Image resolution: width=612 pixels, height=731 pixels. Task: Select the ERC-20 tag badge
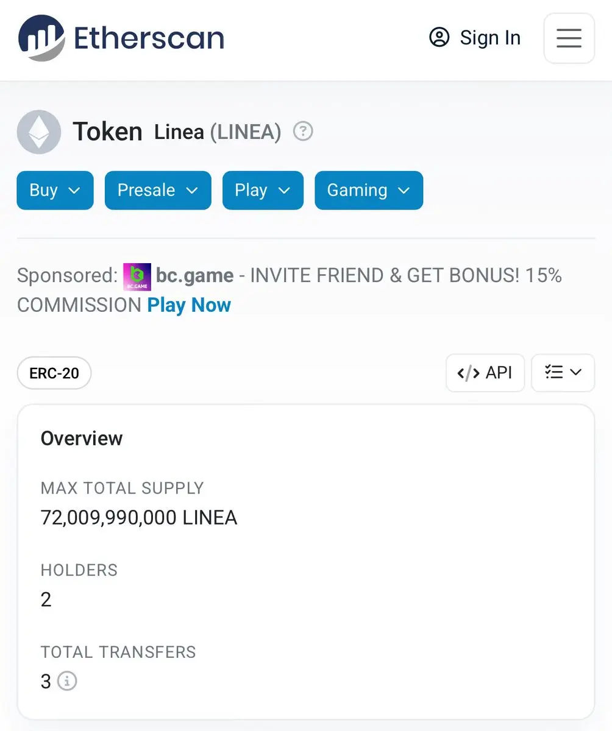click(54, 373)
